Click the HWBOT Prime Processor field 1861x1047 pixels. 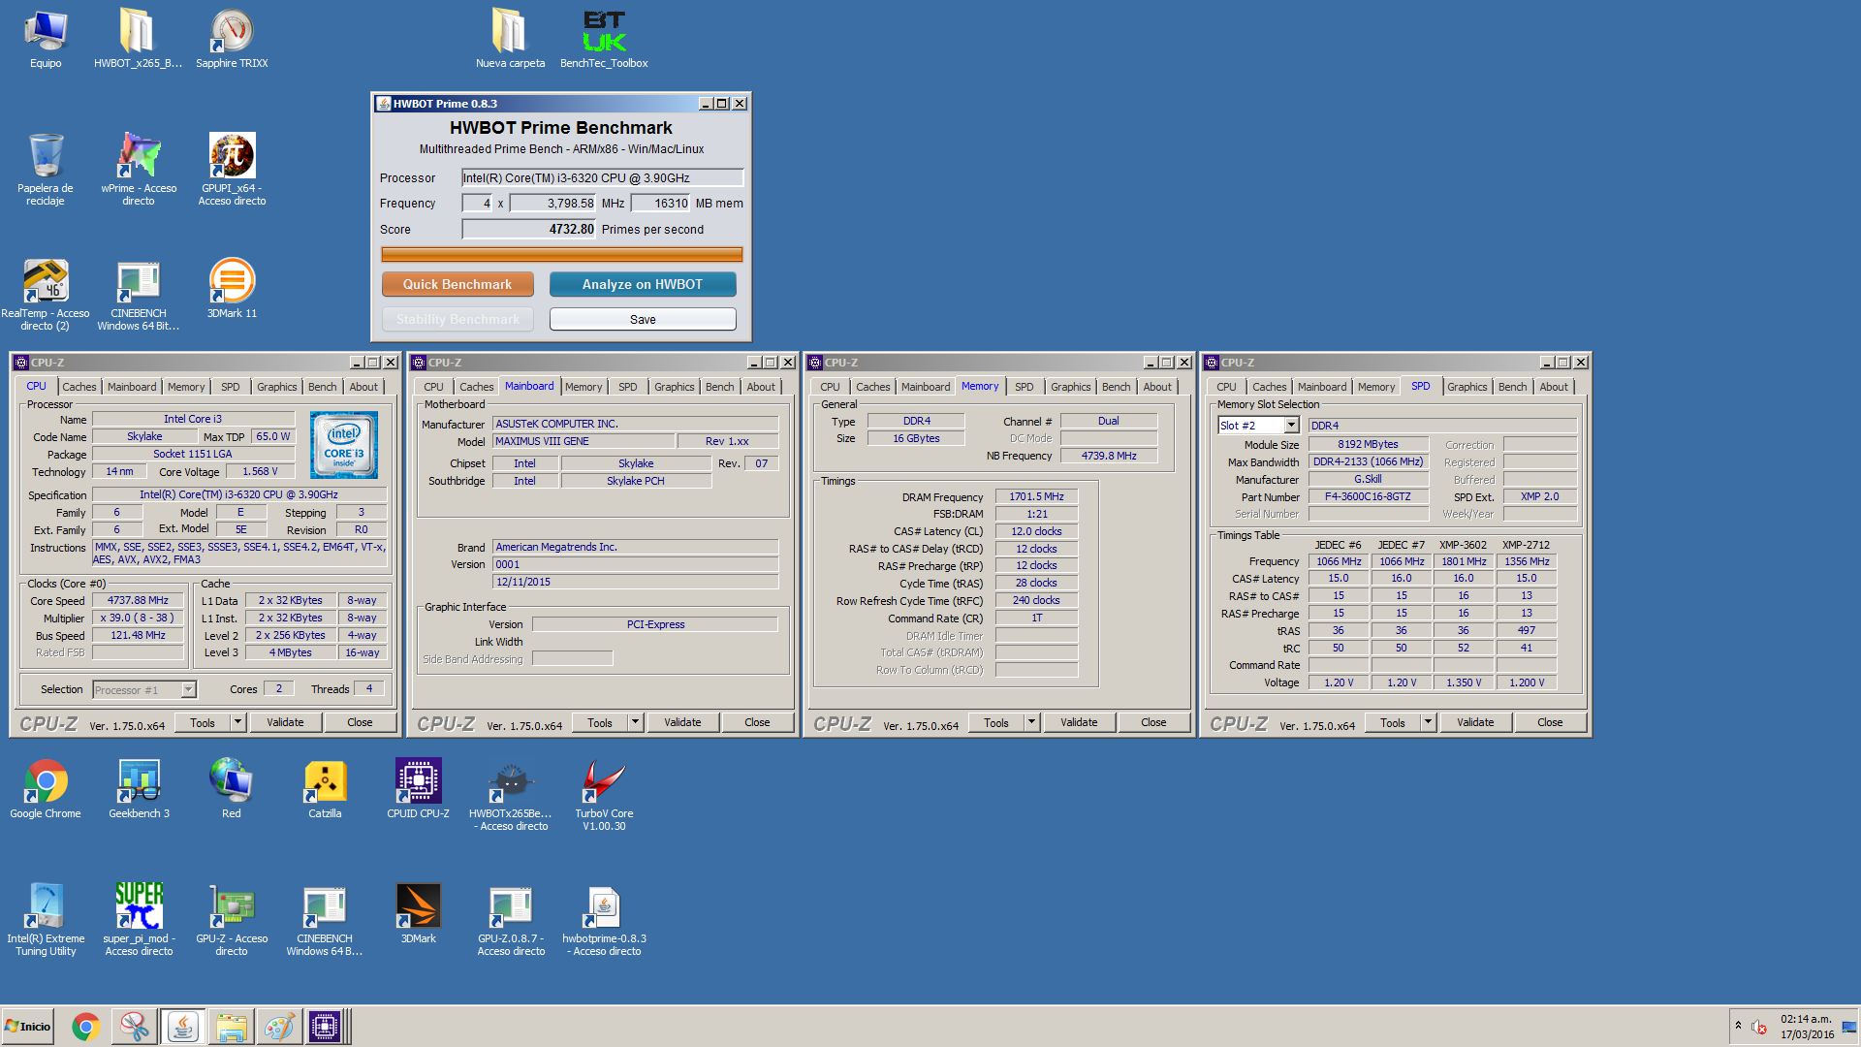click(602, 177)
